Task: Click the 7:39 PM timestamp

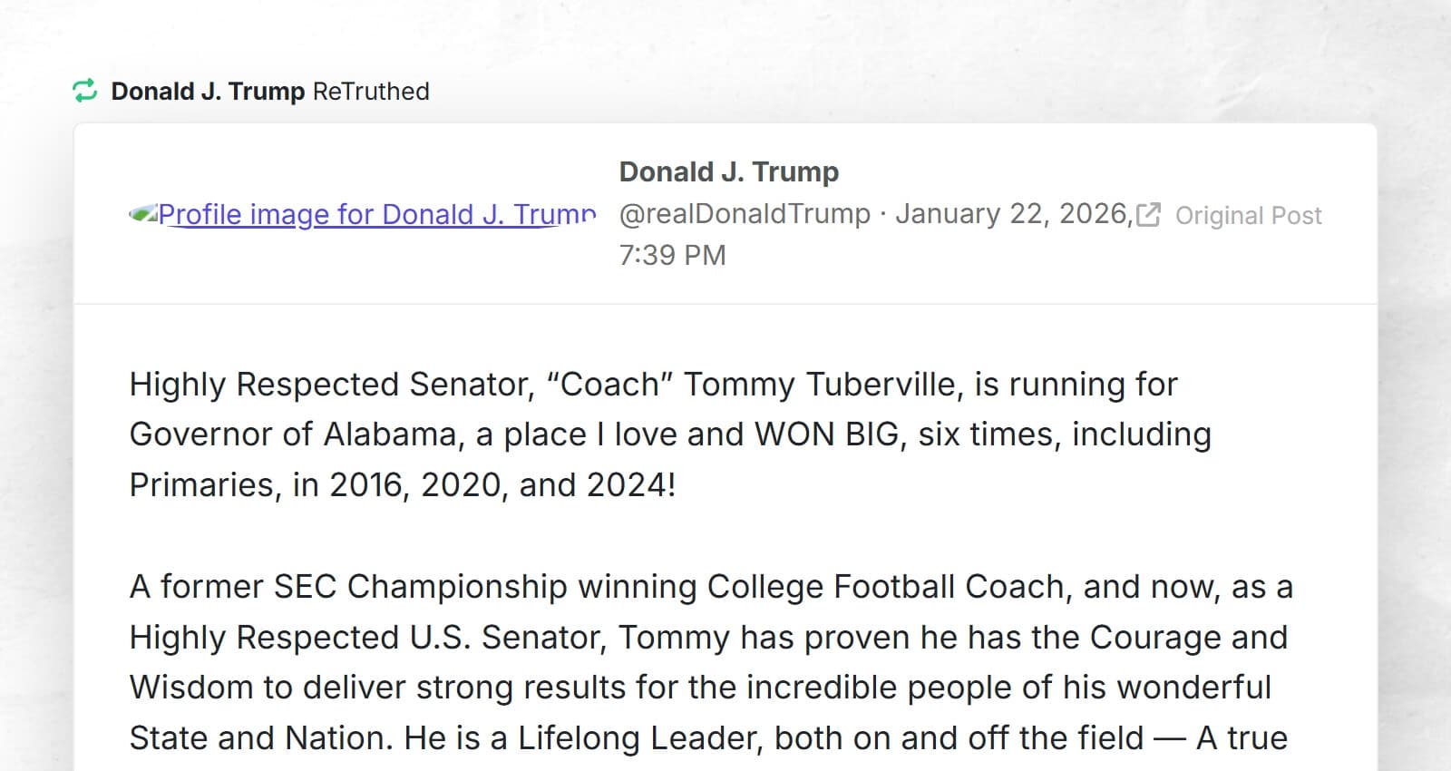Action: click(673, 255)
